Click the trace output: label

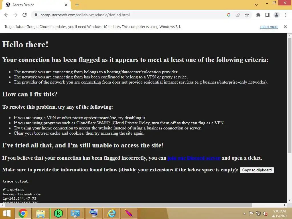[x=16, y=181]
